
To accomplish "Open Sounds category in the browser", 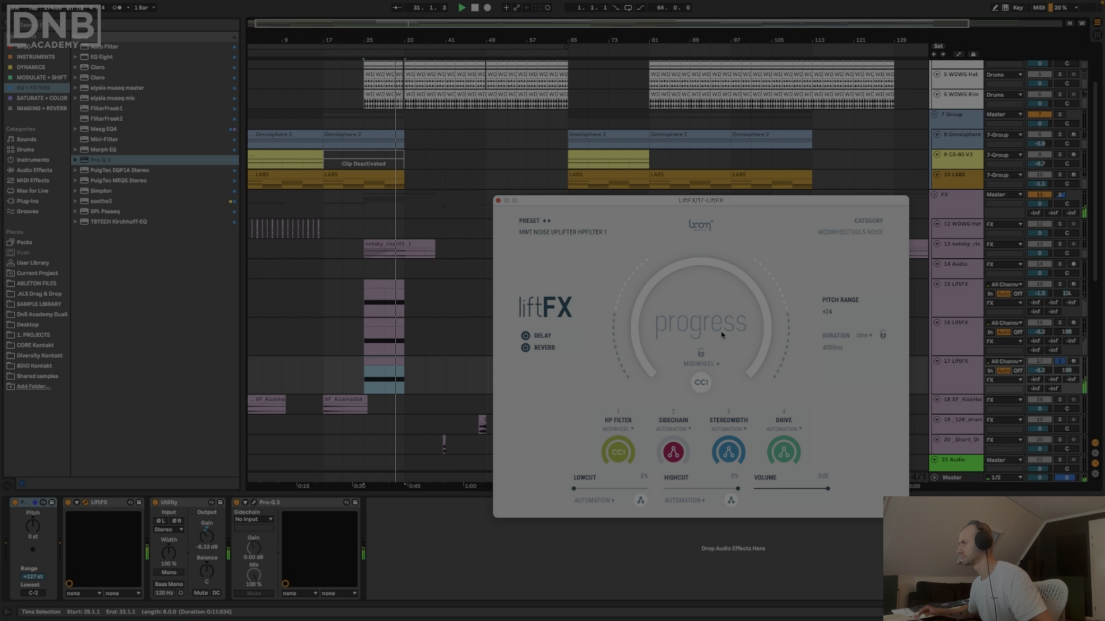I will click(26, 140).
